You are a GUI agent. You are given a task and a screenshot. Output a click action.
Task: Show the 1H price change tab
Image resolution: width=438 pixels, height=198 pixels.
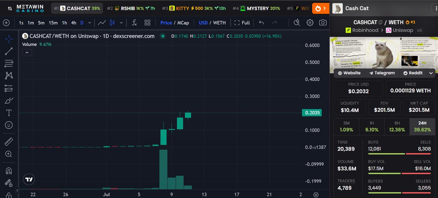(x=372, y=126)
